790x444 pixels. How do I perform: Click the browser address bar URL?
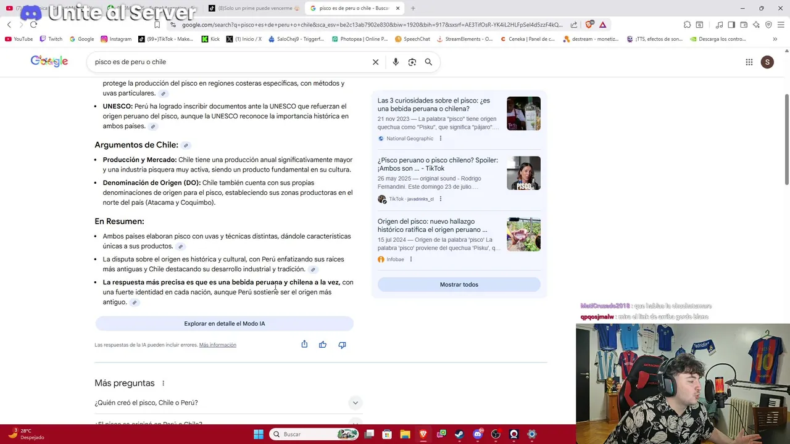(x=372, y=25)
